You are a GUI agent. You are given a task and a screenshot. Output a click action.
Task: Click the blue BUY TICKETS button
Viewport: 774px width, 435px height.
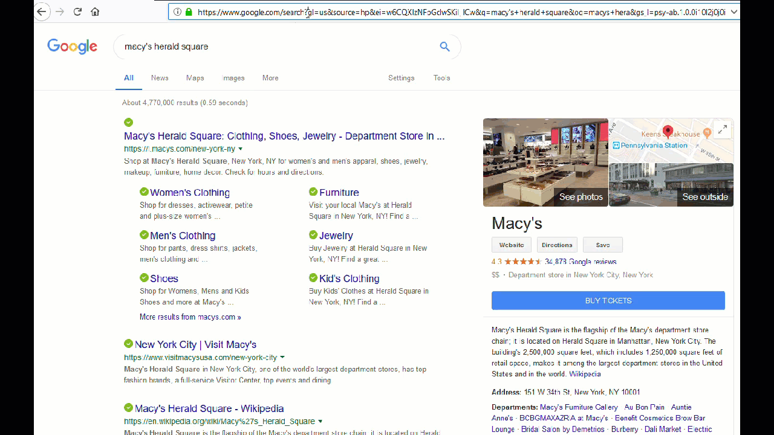click(608, 301)
